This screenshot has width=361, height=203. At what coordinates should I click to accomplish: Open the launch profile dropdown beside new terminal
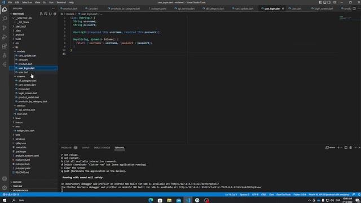pyautogui.click(x=341, y=148)
